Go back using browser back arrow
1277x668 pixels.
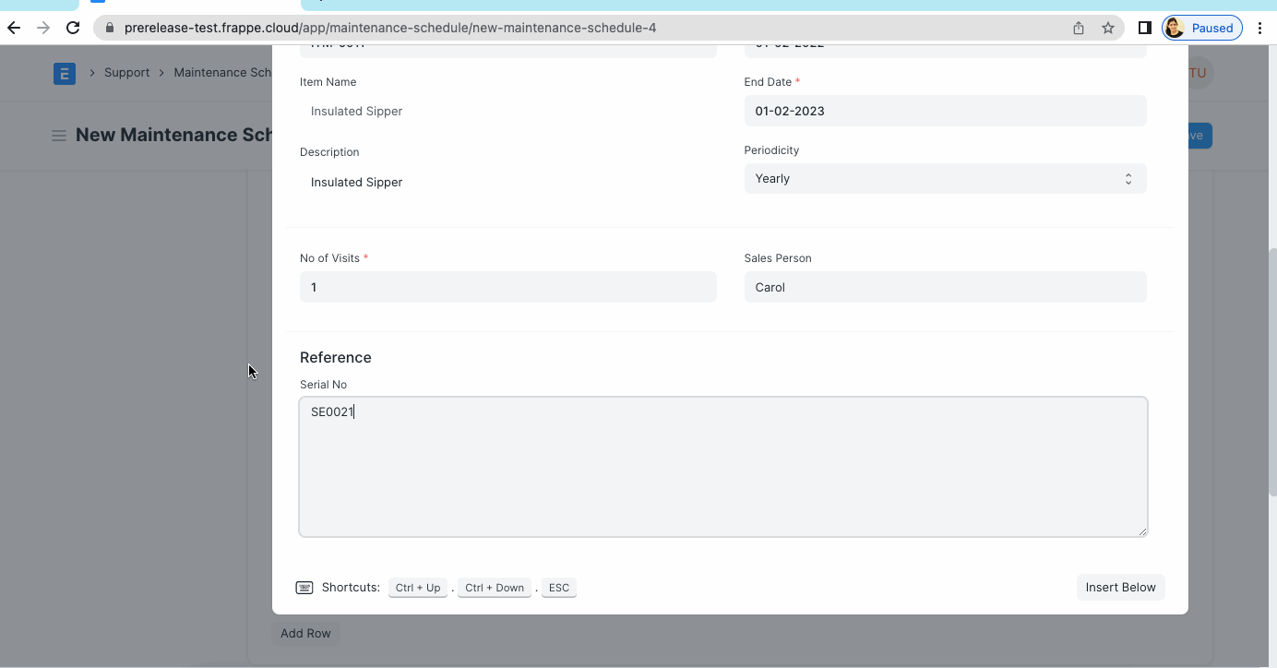(14, 28)
